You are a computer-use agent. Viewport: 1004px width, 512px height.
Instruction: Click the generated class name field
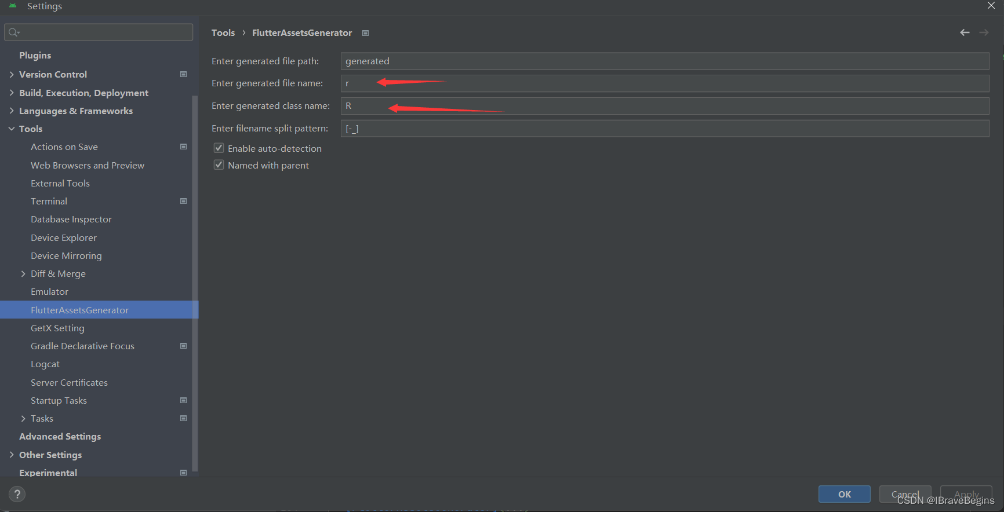[x=665, y=106]
